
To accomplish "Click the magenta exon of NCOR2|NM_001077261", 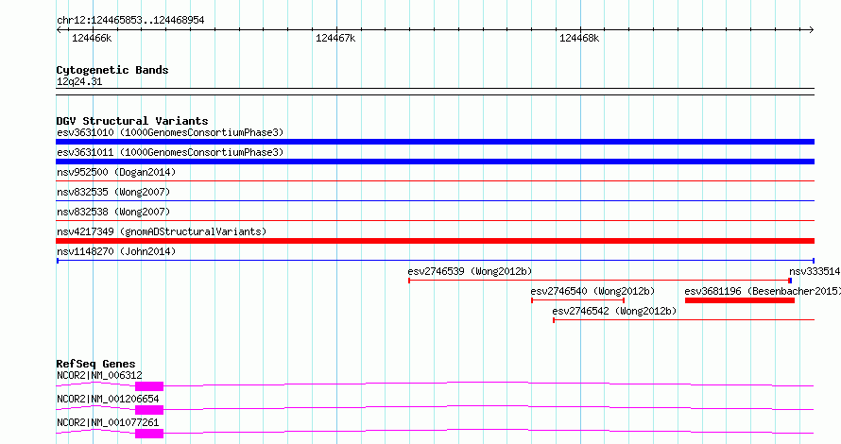I will [x=149, y=434].
